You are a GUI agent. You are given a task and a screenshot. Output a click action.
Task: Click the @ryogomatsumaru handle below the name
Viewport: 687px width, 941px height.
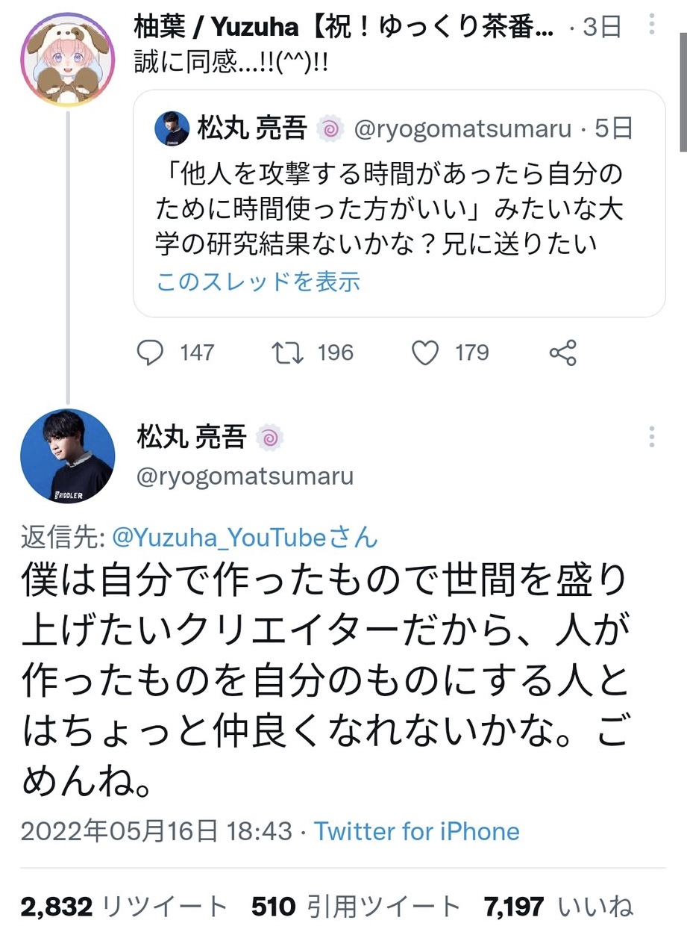coord(245,476)
